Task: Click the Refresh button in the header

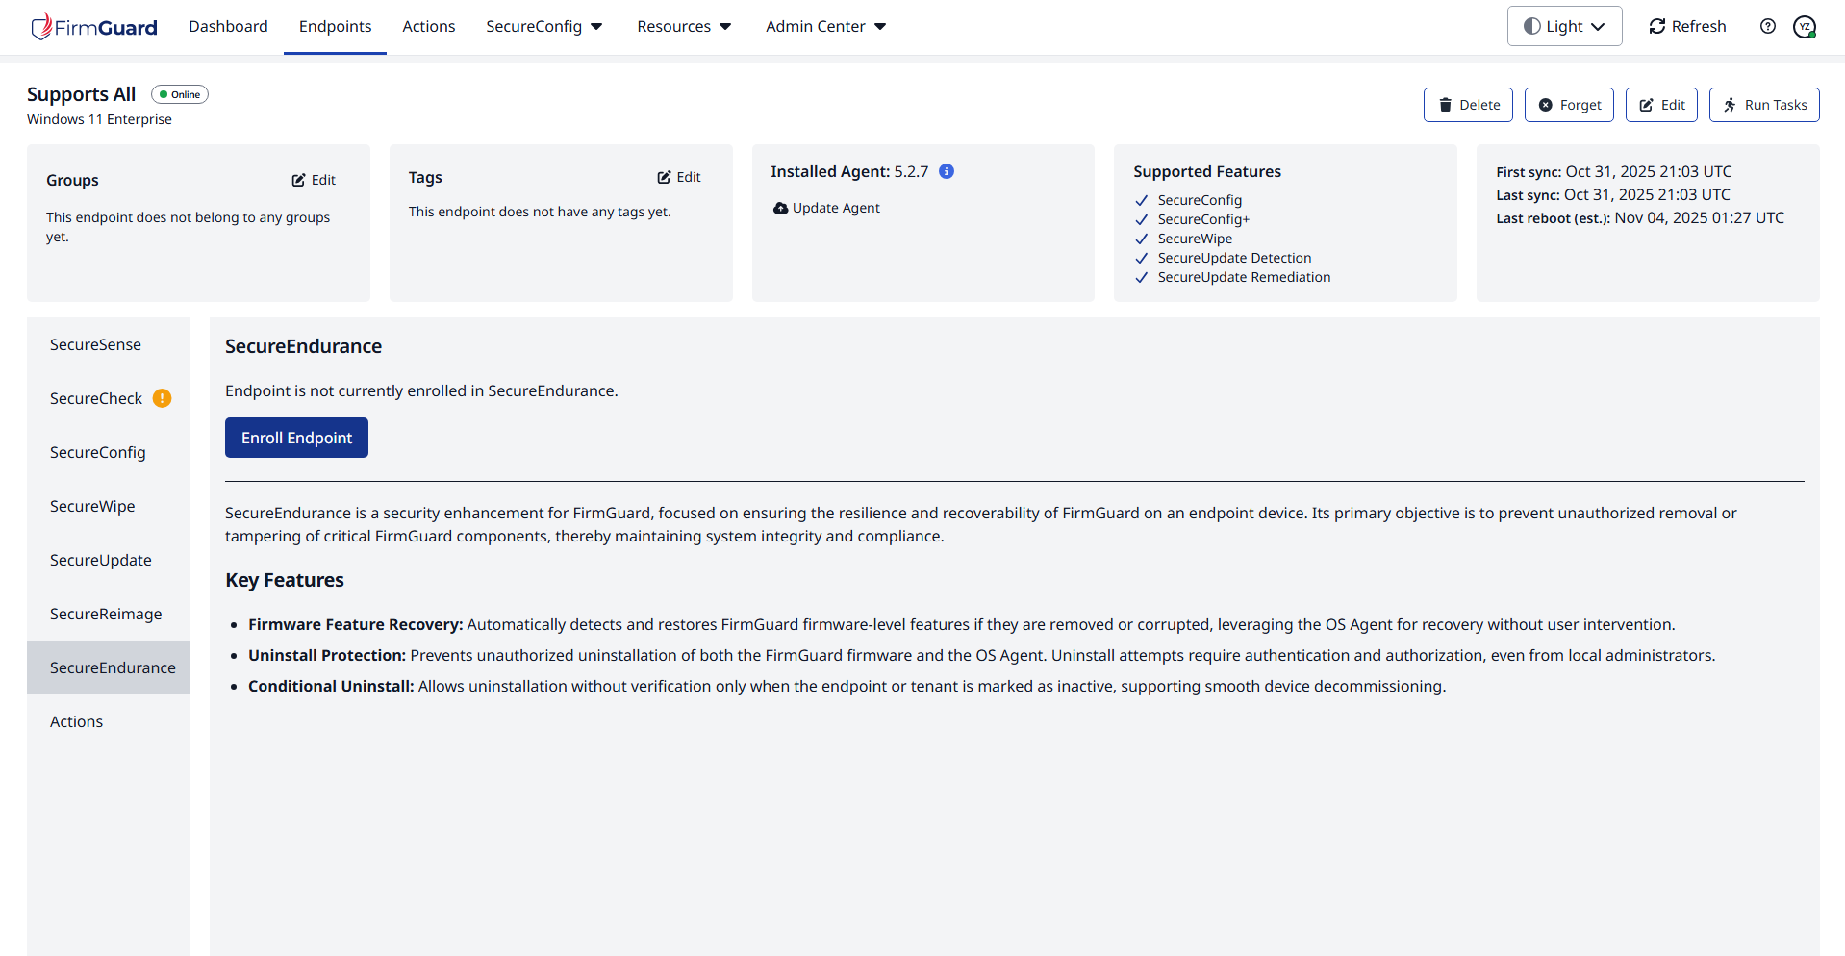Action: [1687, 26]
